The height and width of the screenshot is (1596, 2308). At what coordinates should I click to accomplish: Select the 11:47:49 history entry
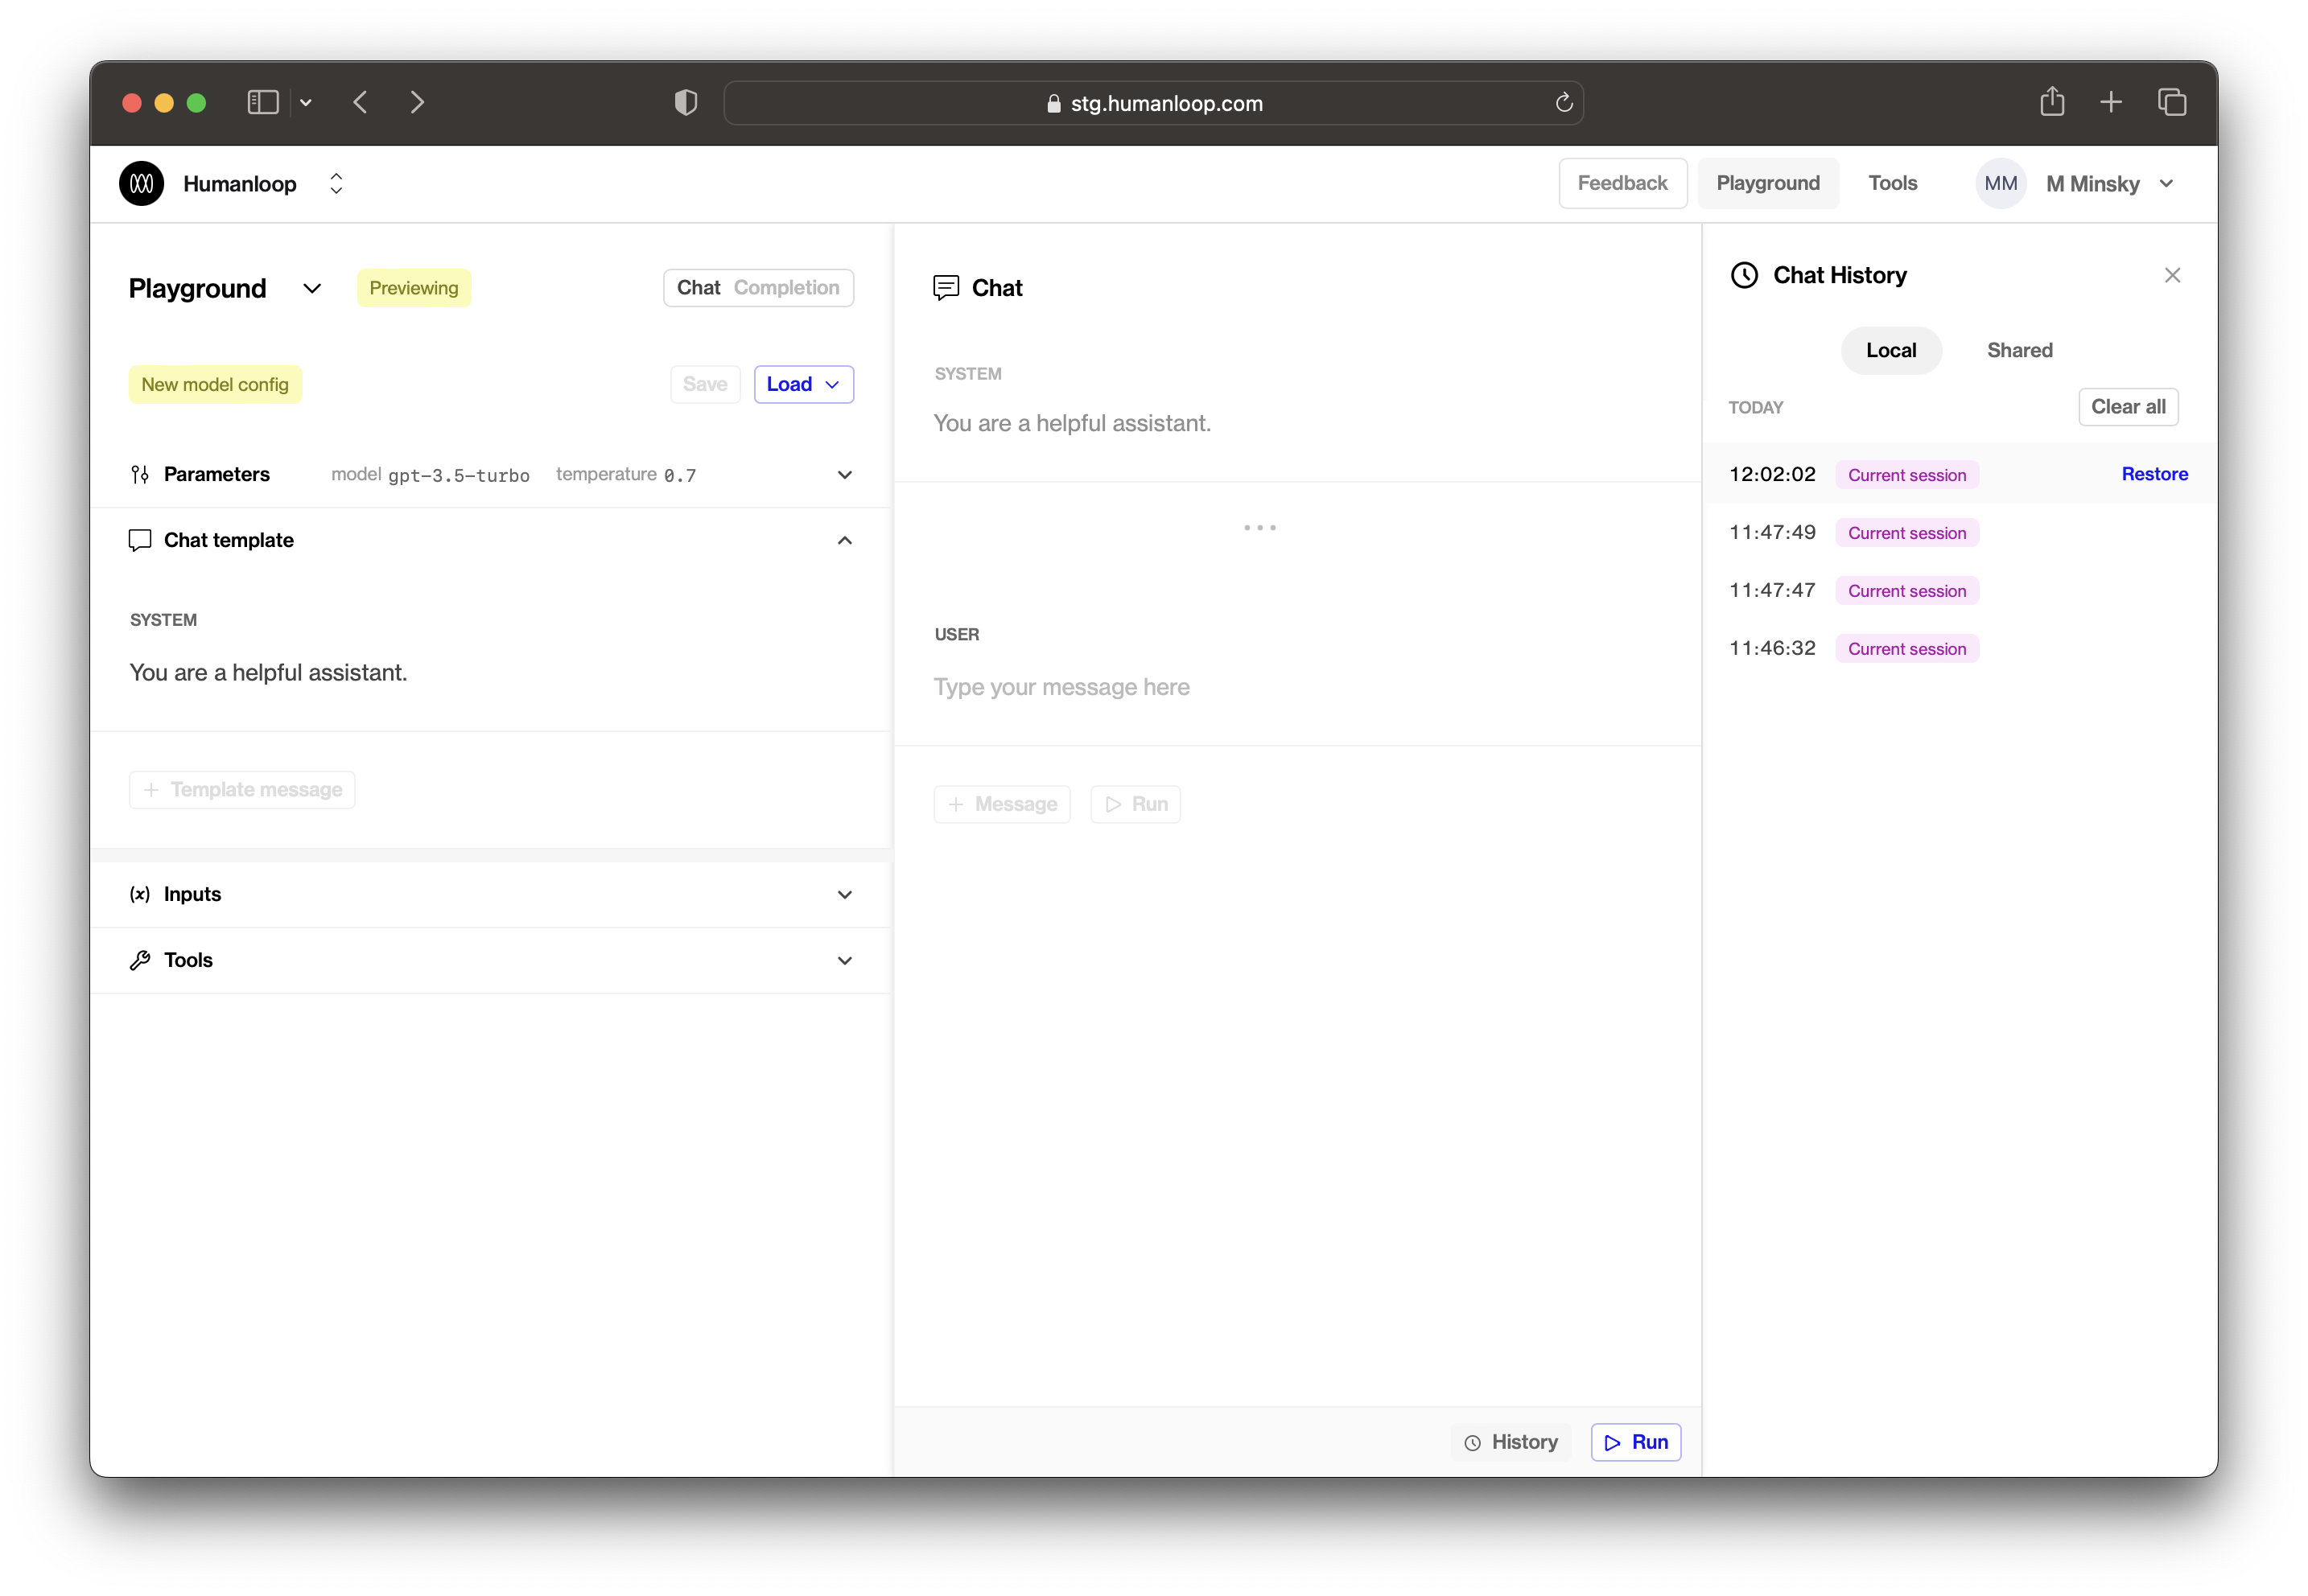point(1958,533)
